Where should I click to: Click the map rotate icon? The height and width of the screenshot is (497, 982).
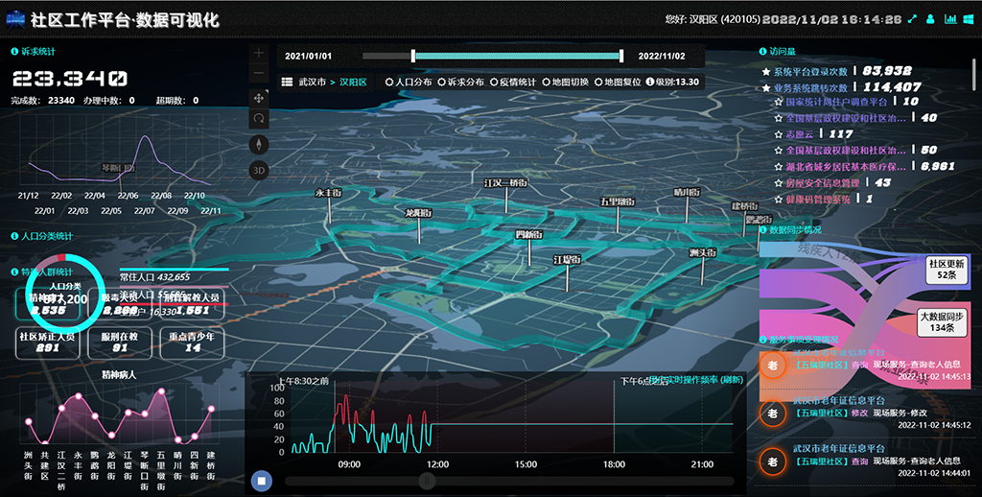pos(259,119)
